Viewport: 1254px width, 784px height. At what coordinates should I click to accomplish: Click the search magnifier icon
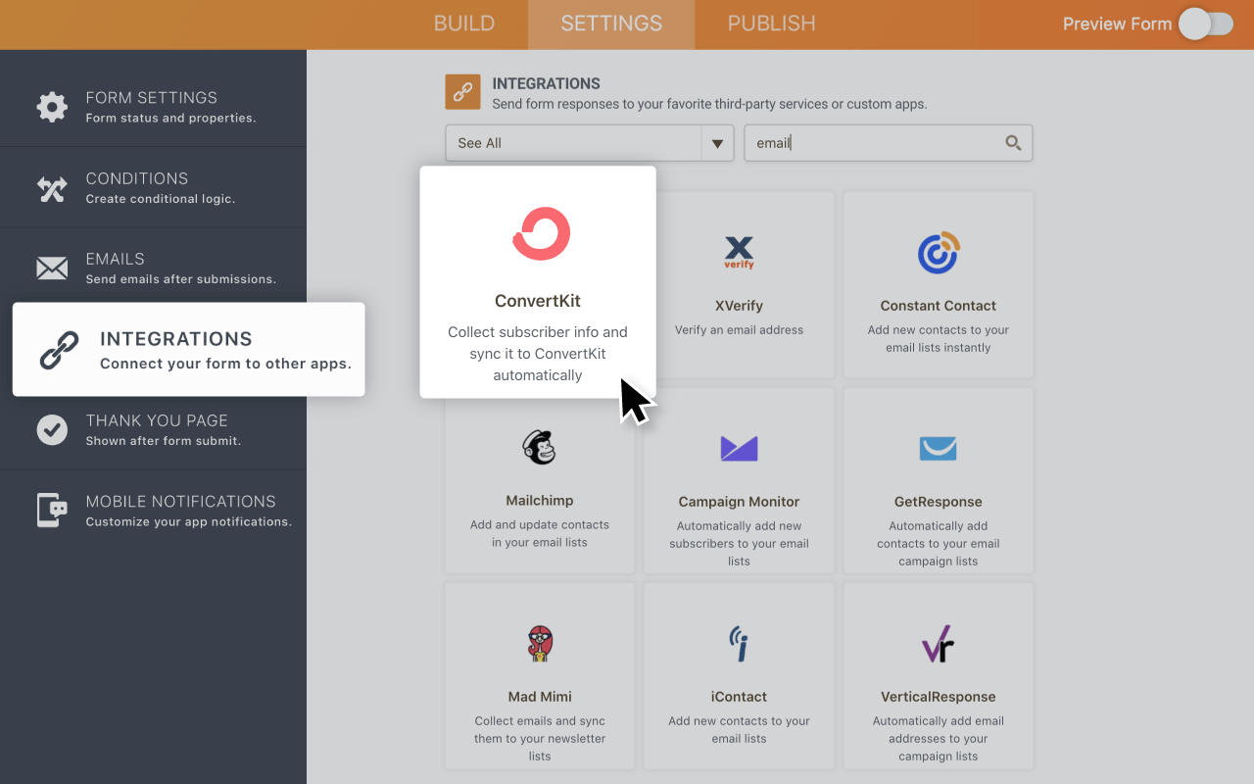(1013, 143)
